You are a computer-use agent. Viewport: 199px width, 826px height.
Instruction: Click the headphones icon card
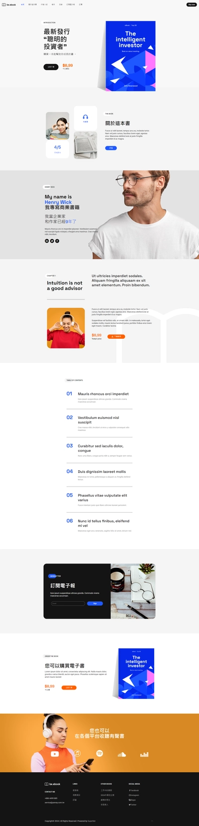click(86, 118)
